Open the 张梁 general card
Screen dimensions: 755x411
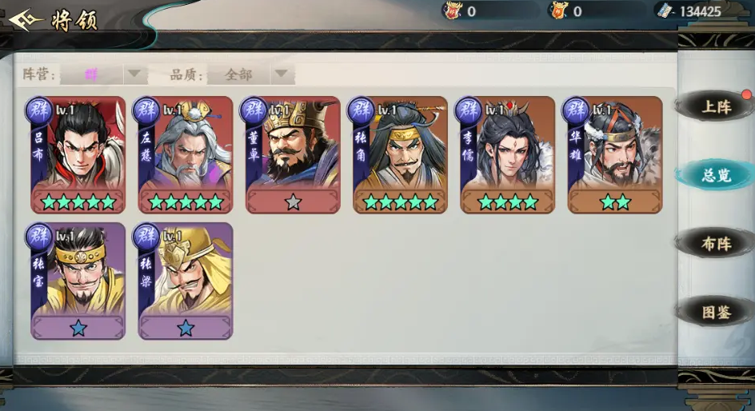point(185,281)
